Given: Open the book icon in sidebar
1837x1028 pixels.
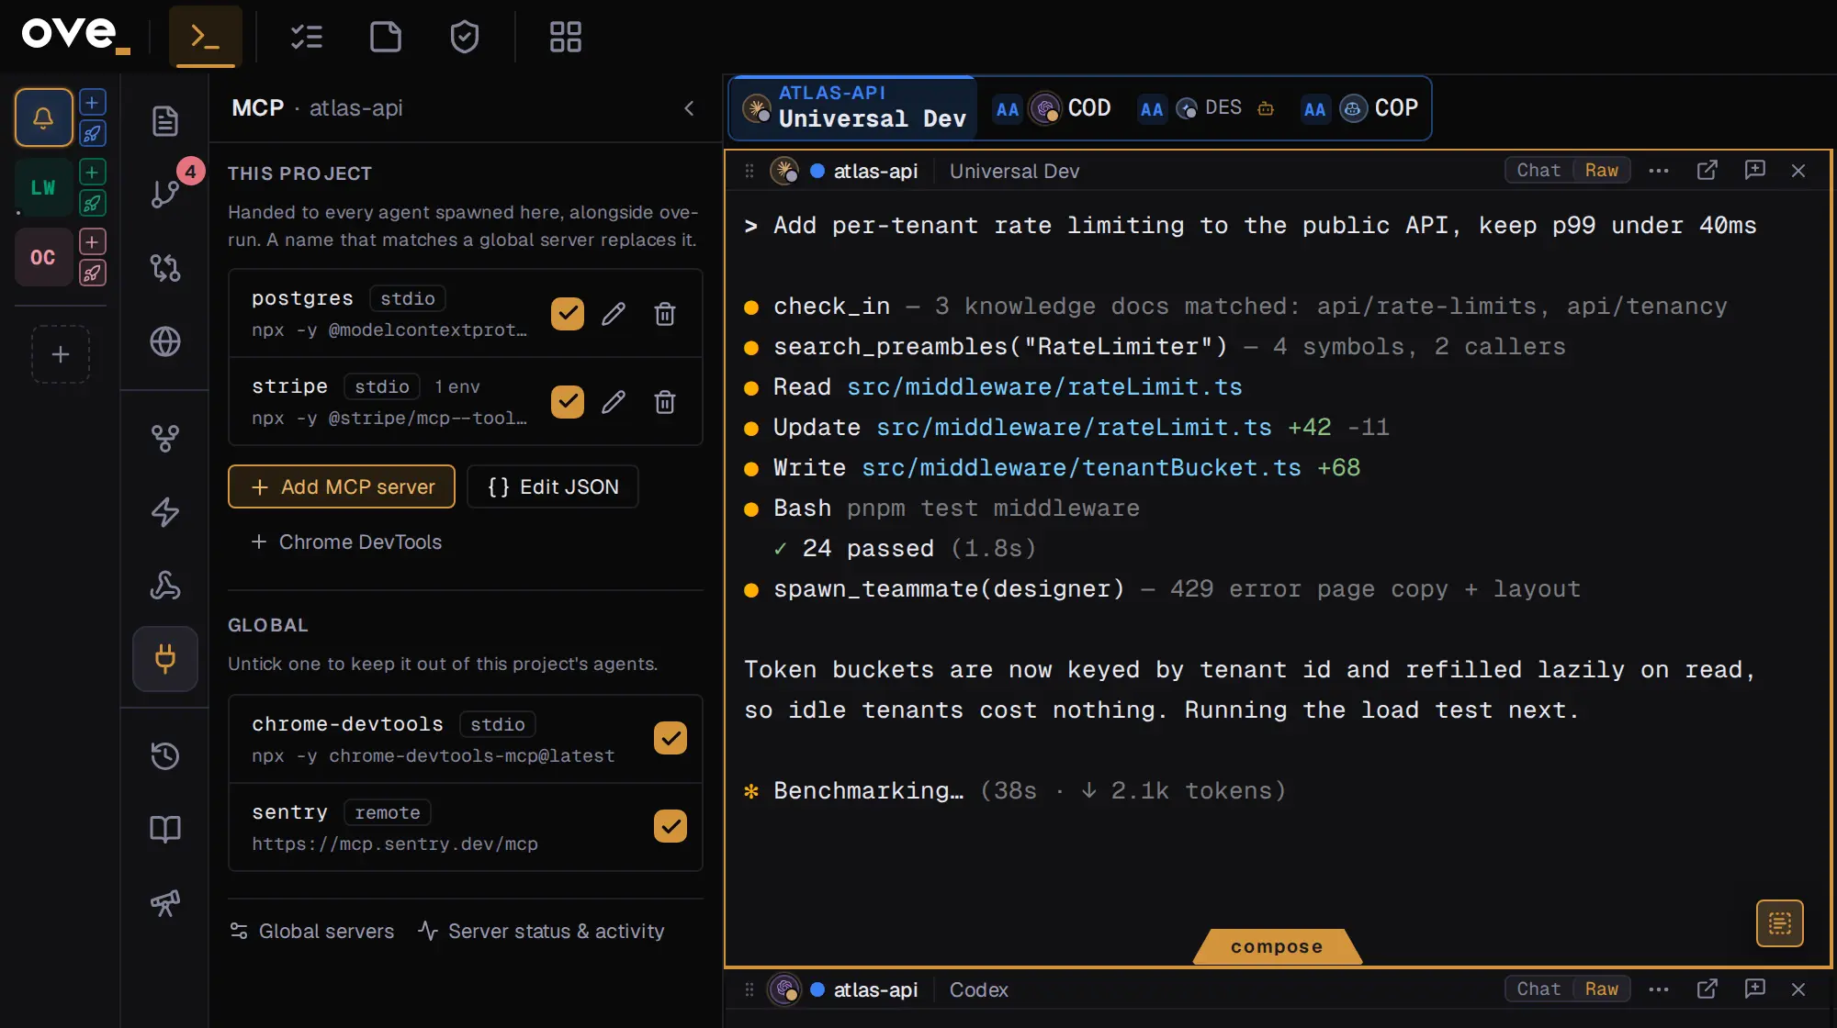Looking at the screenshot, I should point(165,830).
